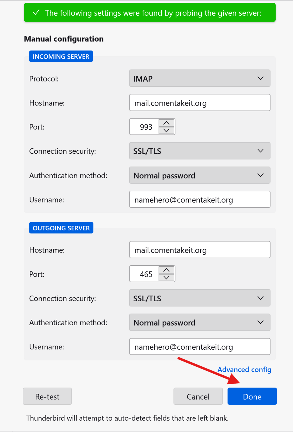This screenshot has height=432, width=293.
Task: Open the incoming Protocol IMAP dropdown
Action: [200, 78]
